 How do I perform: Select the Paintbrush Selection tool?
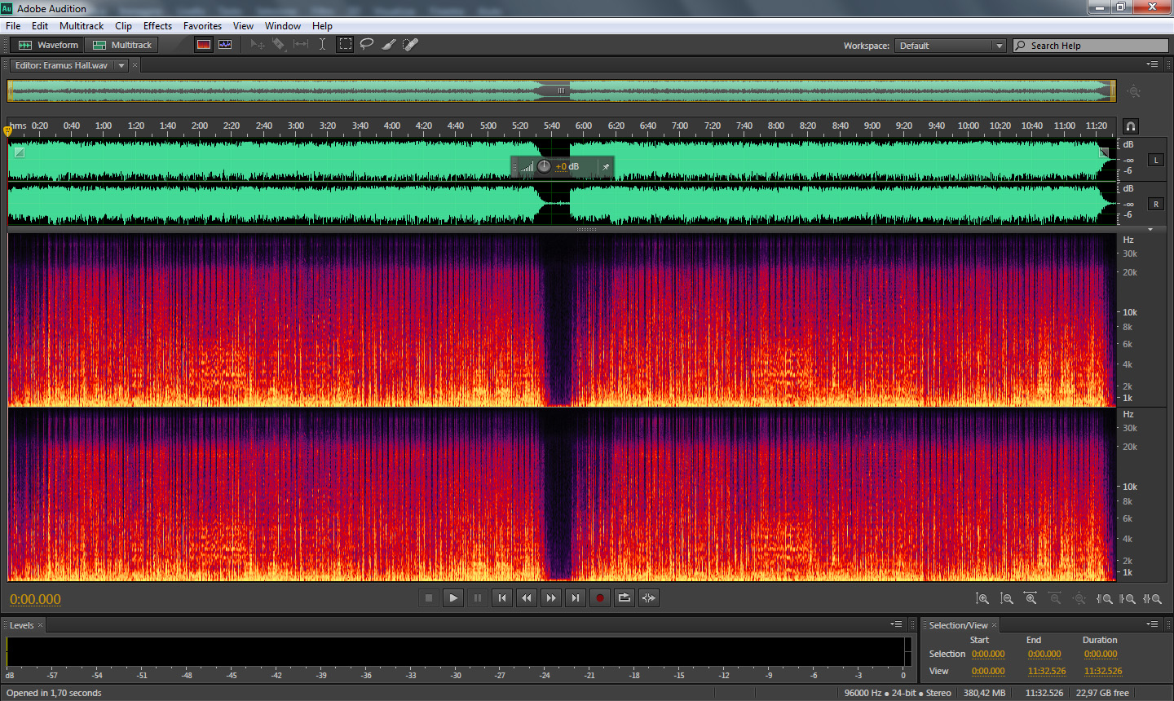click(x=389, y=45)
